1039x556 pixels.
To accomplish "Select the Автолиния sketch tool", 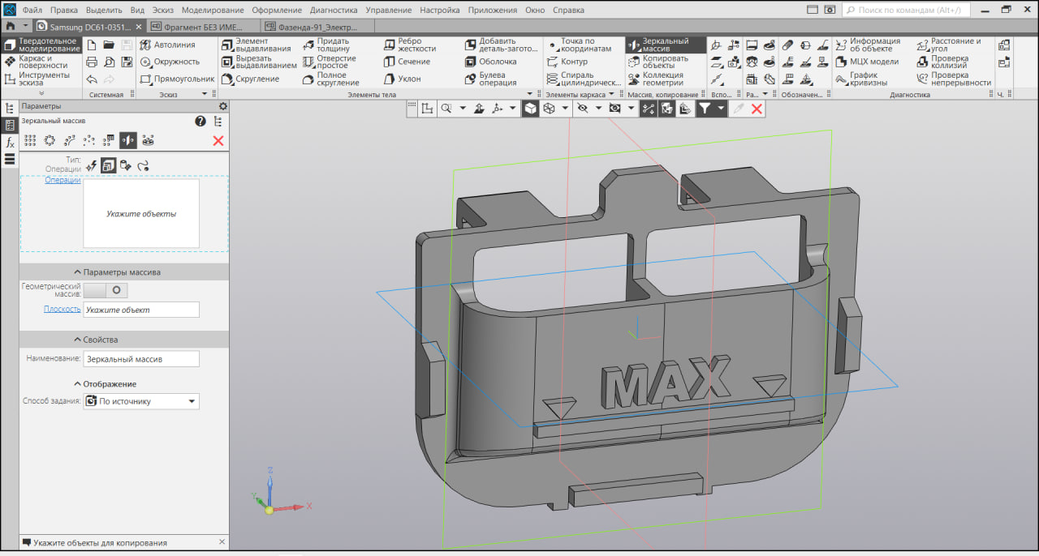I will pos(168,45).
